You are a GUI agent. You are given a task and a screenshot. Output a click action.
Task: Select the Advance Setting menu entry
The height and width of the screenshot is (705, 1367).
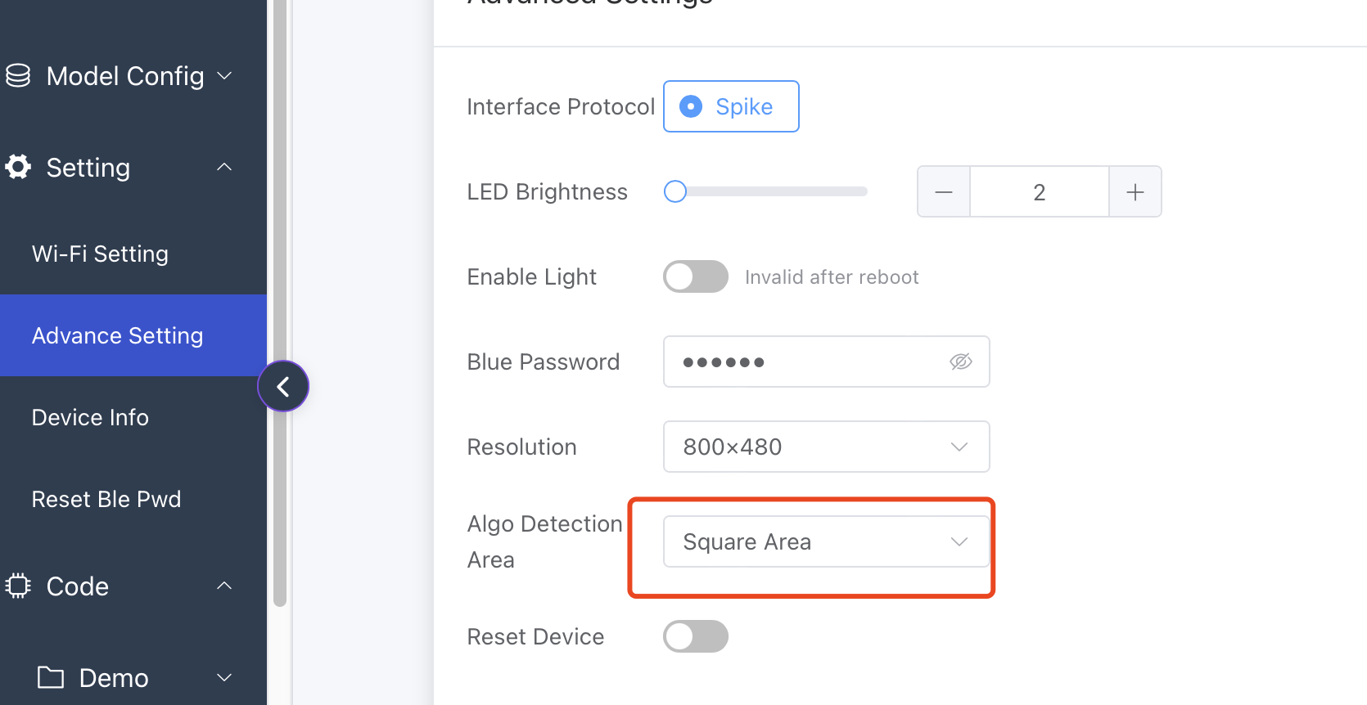[117, 335]
